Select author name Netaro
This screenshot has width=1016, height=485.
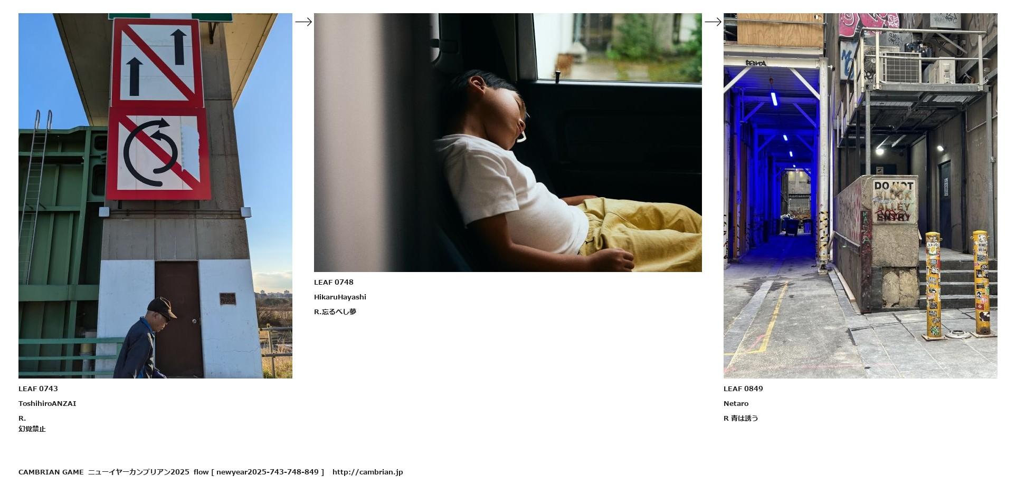(x=736, y=403)
